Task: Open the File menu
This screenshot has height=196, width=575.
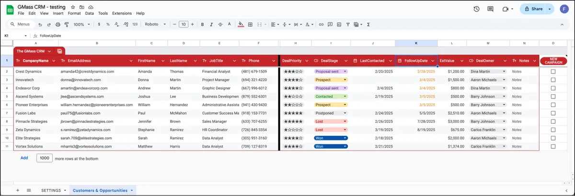Action: pos(21,13)
